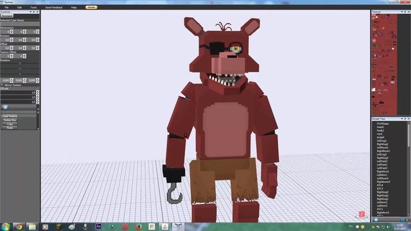
Task: Adjust the bottom Rotation slider
Action: tap(20, 74)
